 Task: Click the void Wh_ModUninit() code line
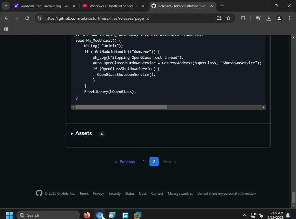pos(98,40)
